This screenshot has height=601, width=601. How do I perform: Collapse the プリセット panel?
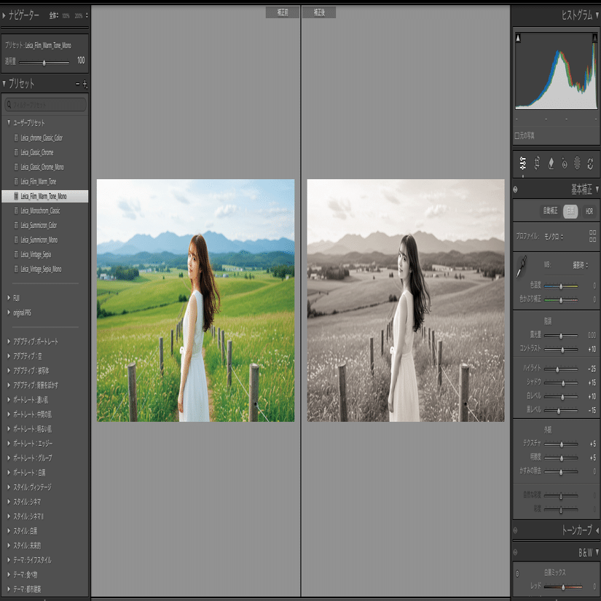tap(4, 83)
